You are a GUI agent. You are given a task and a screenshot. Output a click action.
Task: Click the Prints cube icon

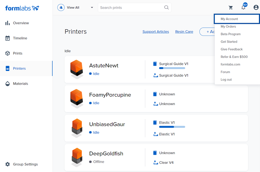[x=7, y=53]
